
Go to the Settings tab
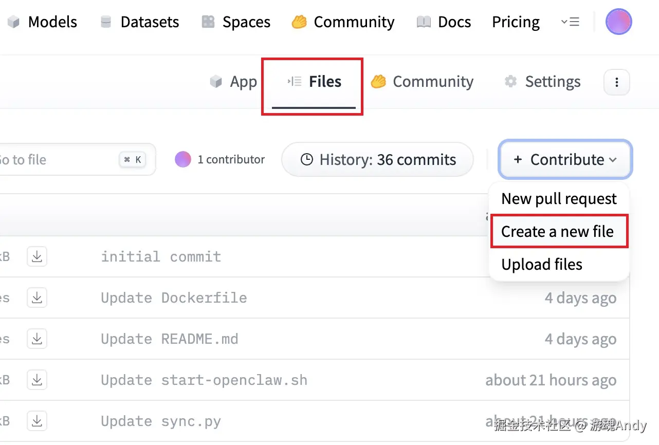[543, 82]
